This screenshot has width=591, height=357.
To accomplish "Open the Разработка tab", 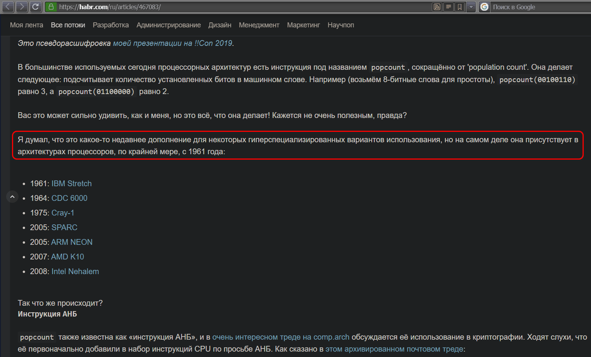I will [111, 25].
